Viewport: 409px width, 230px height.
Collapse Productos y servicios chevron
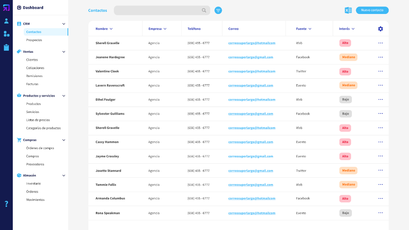click(x=64, y=96)
